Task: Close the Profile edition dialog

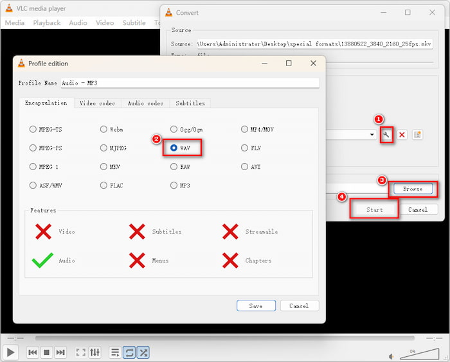Action: [x=314, y=63]
